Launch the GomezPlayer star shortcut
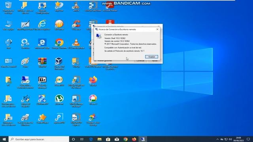This screenshot has height=142, width=253. pyautogui.click(x=42, y=118)
